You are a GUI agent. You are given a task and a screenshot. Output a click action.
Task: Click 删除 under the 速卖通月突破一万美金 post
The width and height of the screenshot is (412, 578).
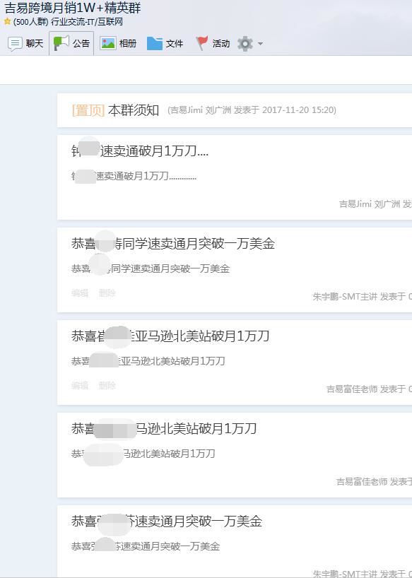(x=107, y=293)
